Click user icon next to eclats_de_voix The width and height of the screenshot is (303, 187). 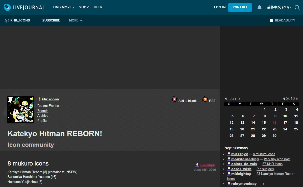coord(229,164)
